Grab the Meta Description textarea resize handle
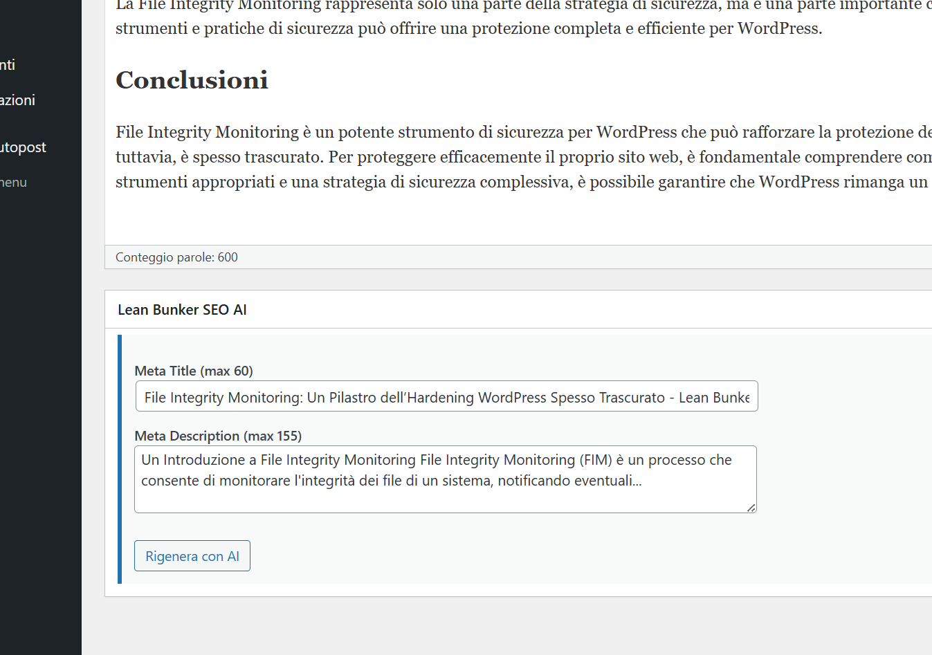Image resolution: width=932 pixels, height=655 pixels. 751,508
